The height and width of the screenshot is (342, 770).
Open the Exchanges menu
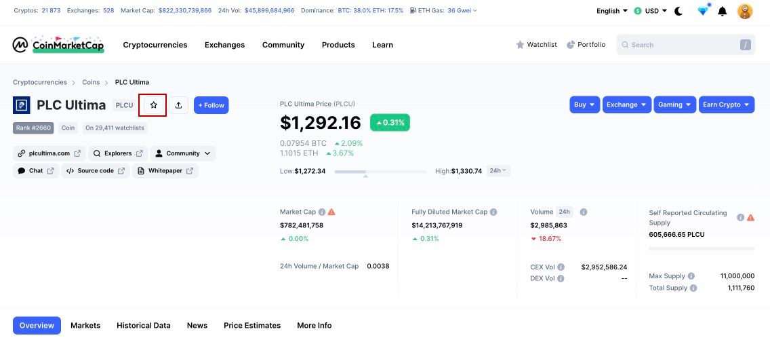pos(224,45)
